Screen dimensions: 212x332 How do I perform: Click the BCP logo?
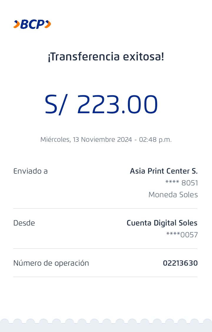pos(32,24)
